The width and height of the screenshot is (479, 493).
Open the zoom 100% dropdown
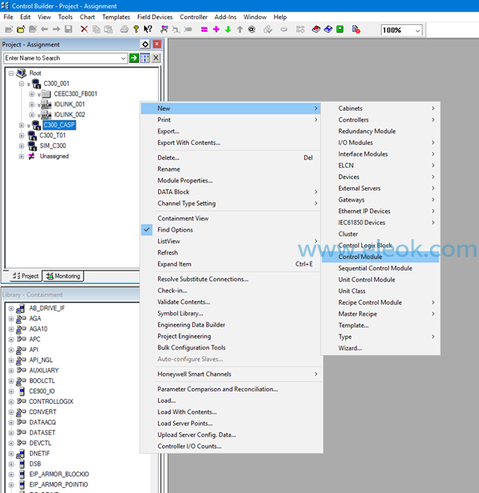point(417,31)
